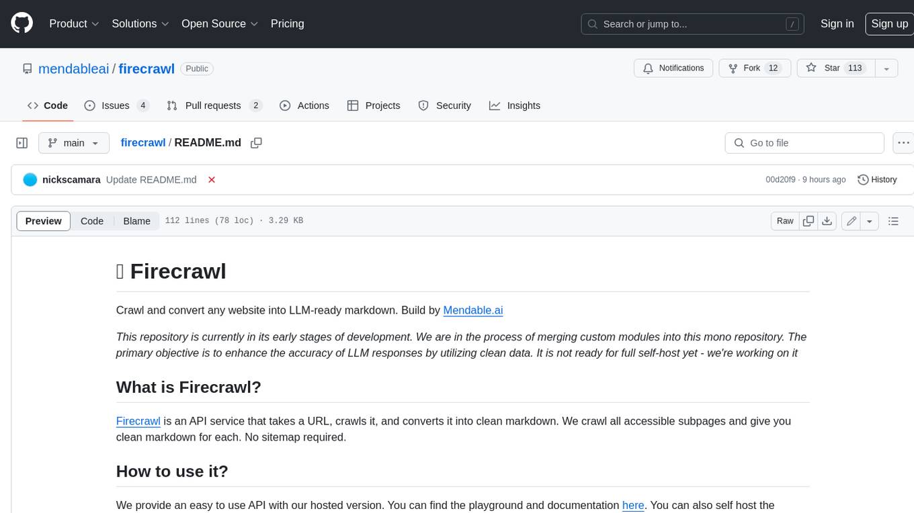This screenshot has width=914, height=513.
Task: Open the mendableai owner profile
Action: (x=74, y=68)
